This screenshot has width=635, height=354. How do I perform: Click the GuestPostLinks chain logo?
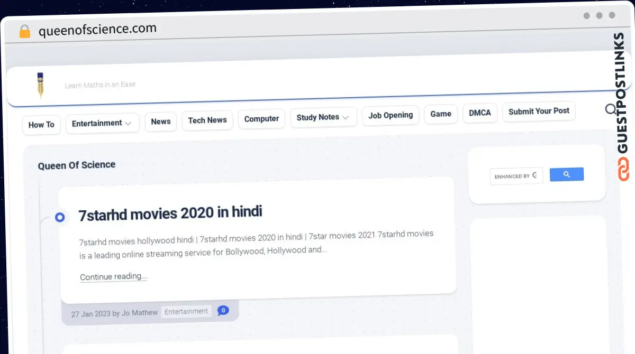[x=623, y=169]
